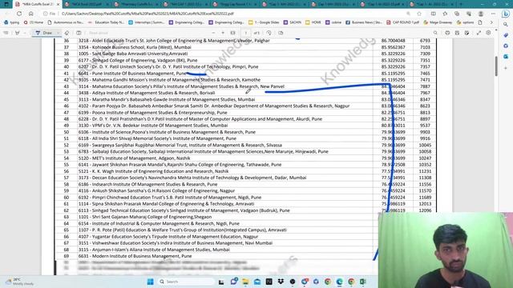Open Dropbox from the taskbar
This screenshot has height=288, width=513.
pos(281,282)
